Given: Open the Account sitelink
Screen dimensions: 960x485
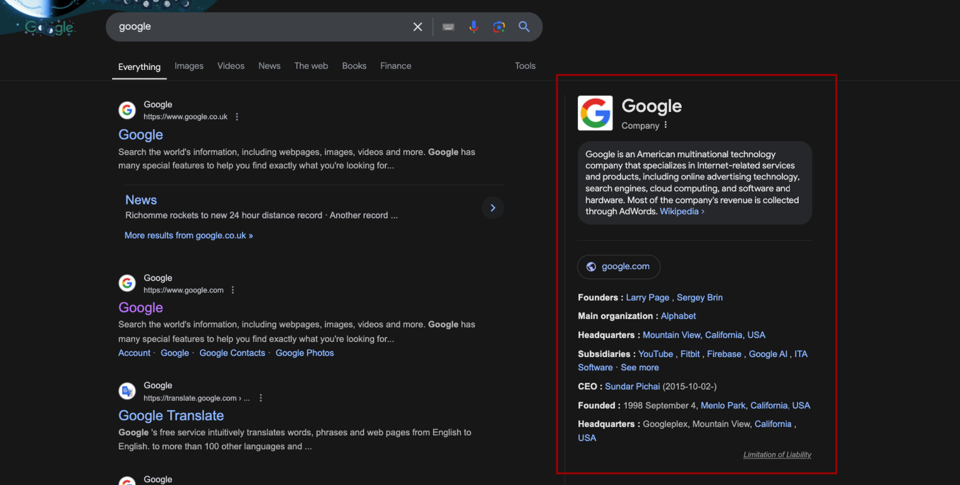Looking at the screenshot, I should (134, 353).
